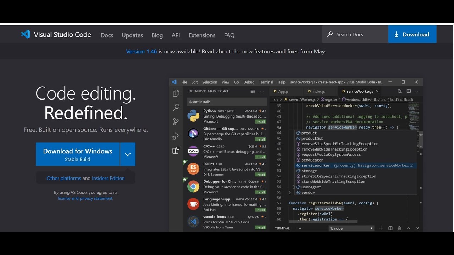Screen dimensions: 454x255
Task: Click the Split Editor icon in editor toolbar
Action: 409,91
